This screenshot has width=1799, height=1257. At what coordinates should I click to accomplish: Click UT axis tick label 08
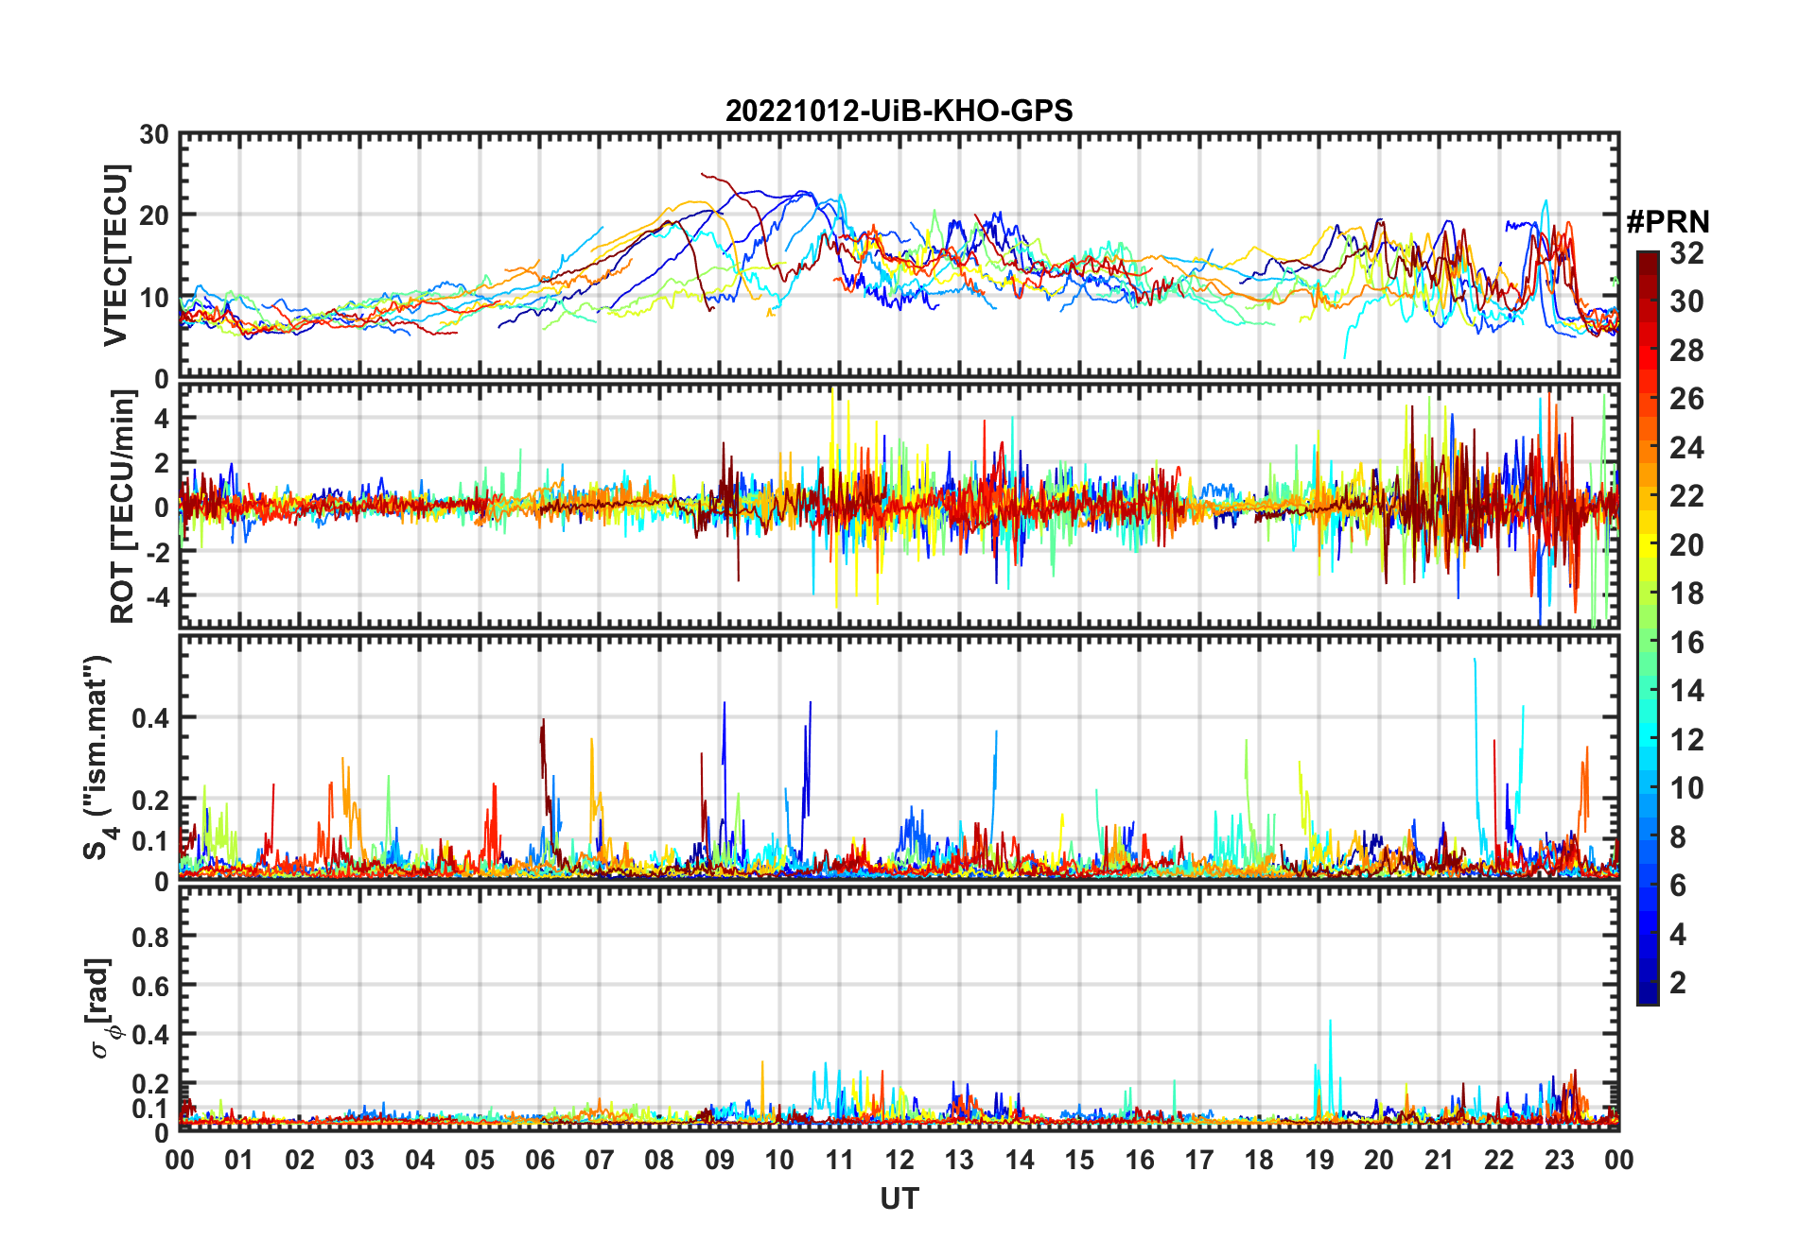tap(659, 1160)
